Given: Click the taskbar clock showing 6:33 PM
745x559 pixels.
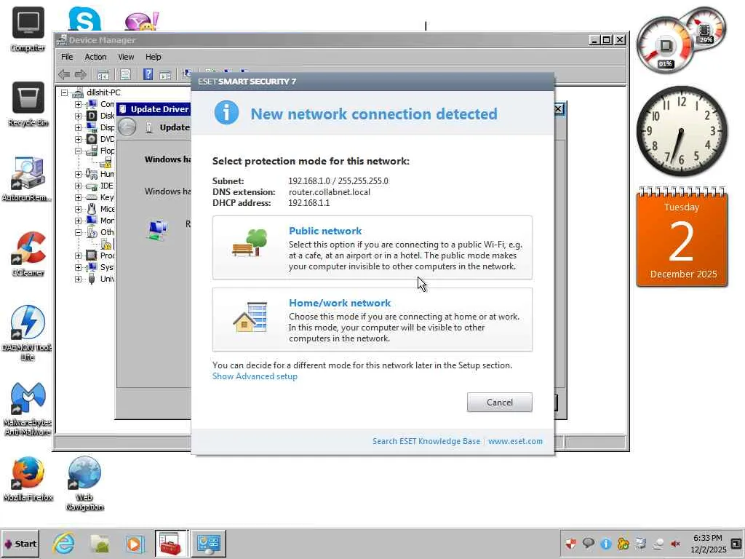Looking at the screenshot, I should point(707,544).
